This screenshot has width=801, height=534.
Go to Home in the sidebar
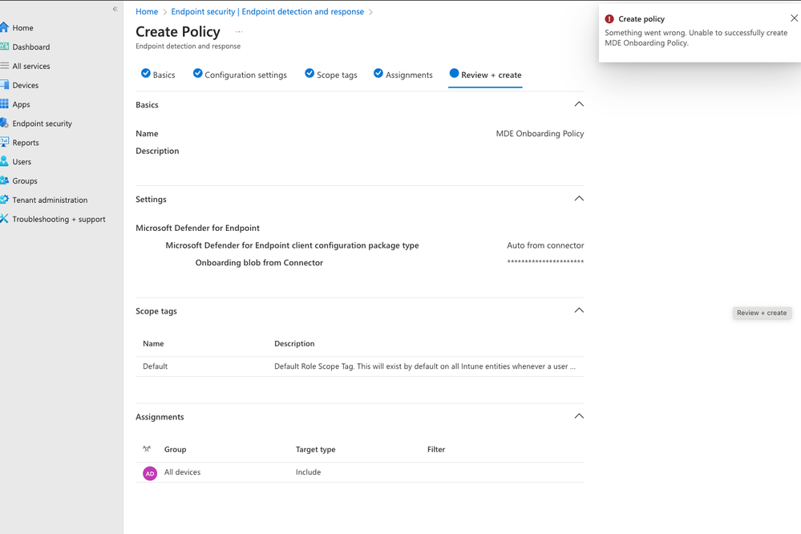(23, 27)
